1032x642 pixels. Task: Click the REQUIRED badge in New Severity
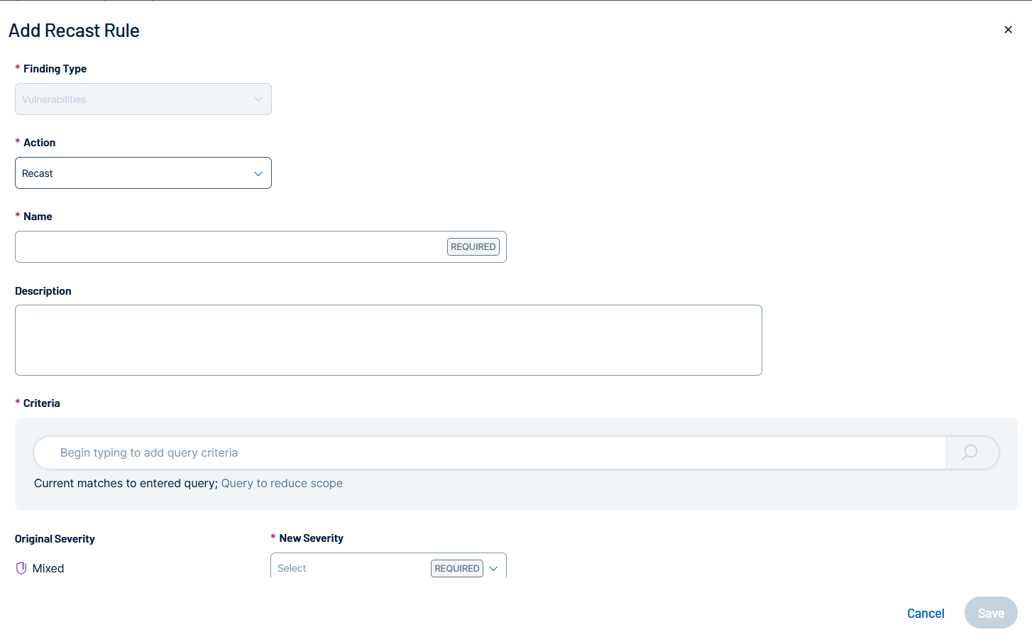click(456, 569)
